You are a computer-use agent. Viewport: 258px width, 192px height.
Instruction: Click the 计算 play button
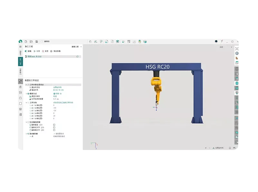tap(37, 51)
